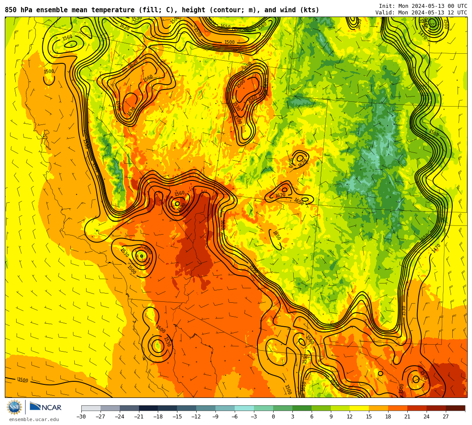Click the 24 colorbar tick label
Viewport: 472px width, 425px height.
(x=427, y=417)
